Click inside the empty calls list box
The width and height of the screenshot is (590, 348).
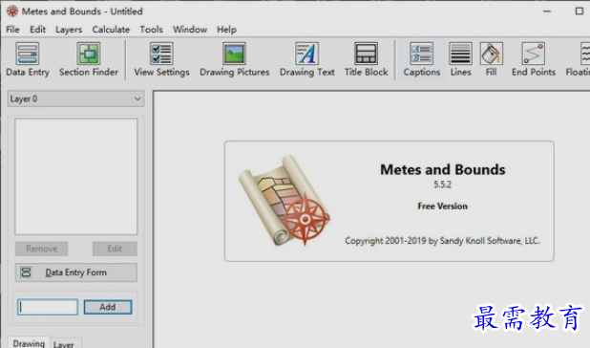pos(76,176)
